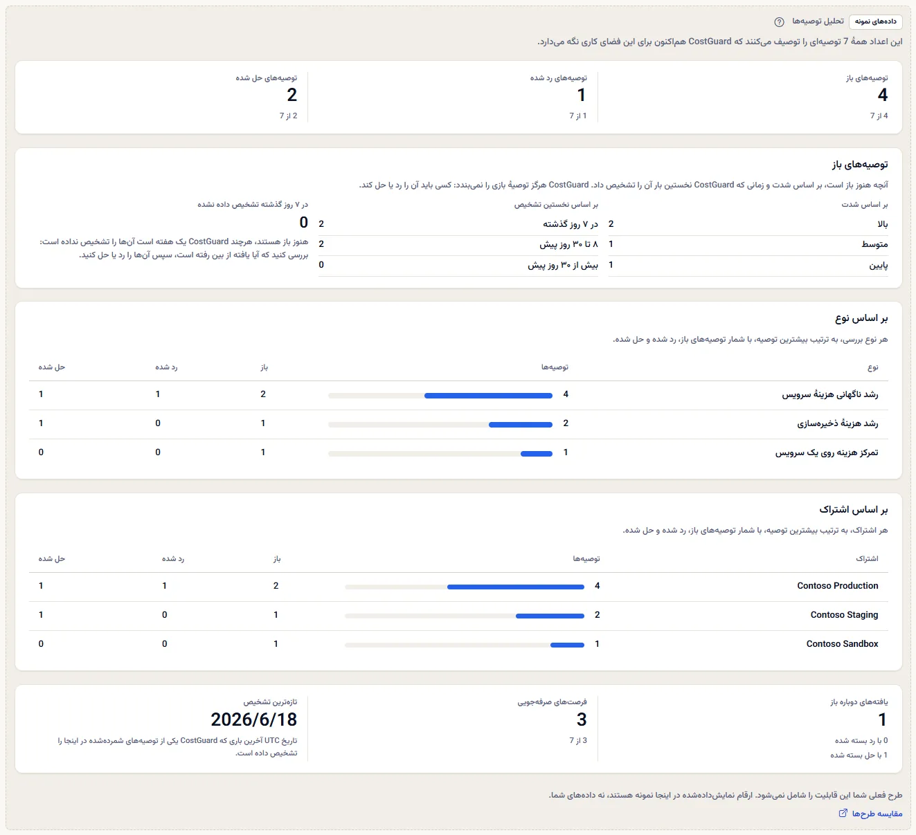Viewport: 916px width, 835px height.
Task: Click the نوع column header
Action: (x=873, y=367)
